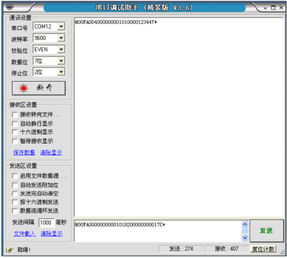Click 清除显示 link in receive settings
Image resolution: width=287 pixels, height=258 pixels.
click(51, 152)
